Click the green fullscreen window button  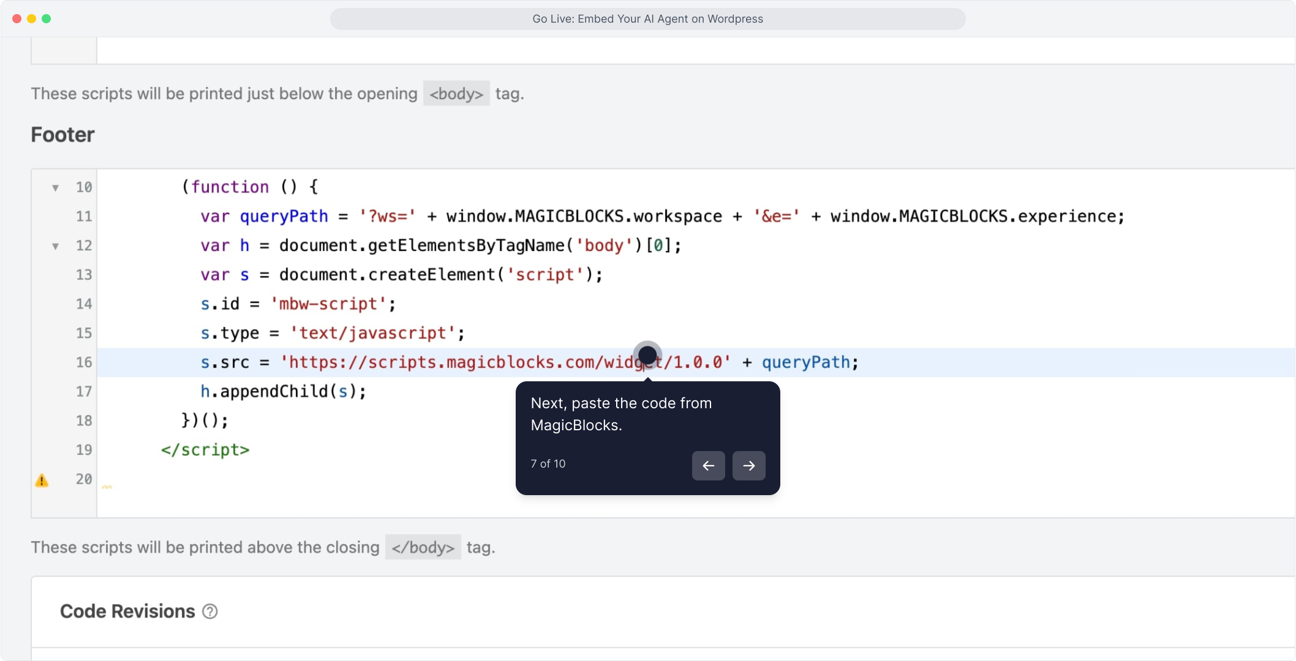[x=46, y=18]
